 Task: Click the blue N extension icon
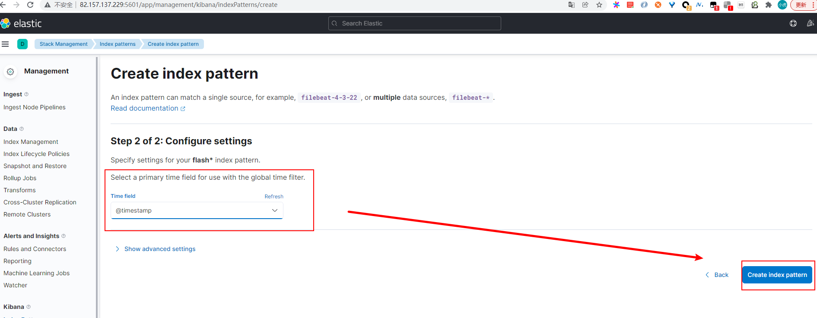click(699, 5)
